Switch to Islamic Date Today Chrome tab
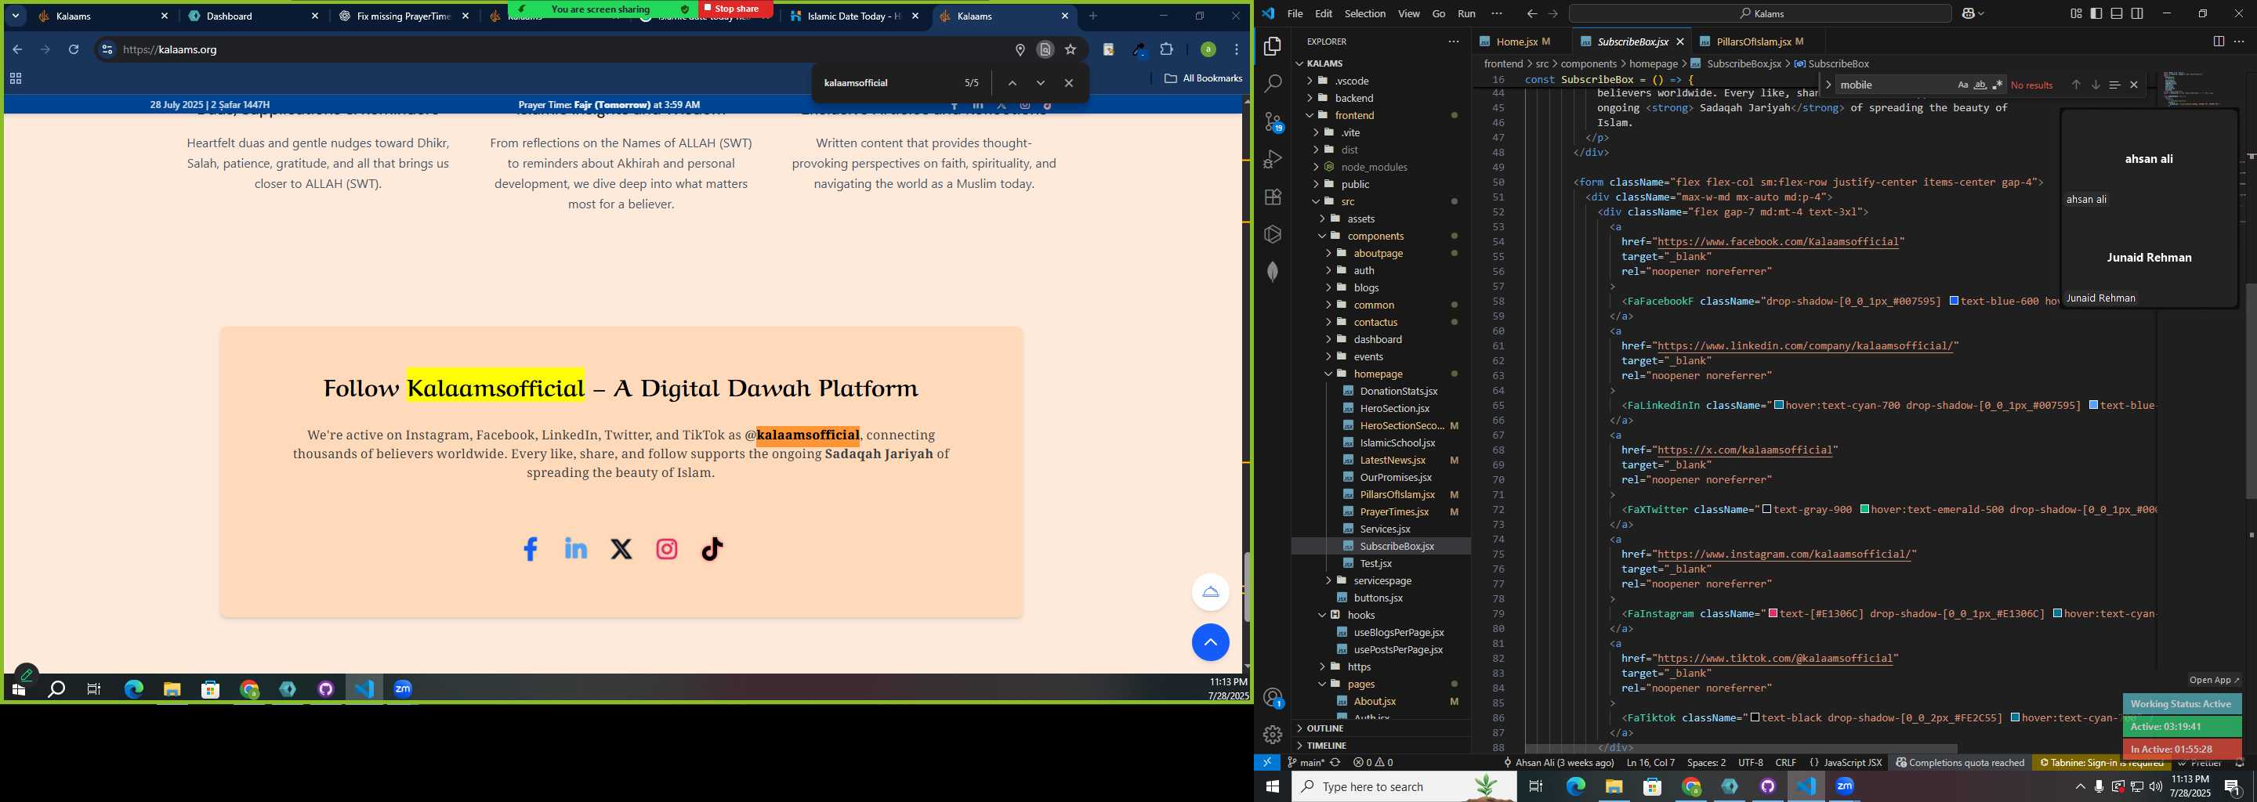This screenshot has height=802, width=2257. tap(854, 16)
